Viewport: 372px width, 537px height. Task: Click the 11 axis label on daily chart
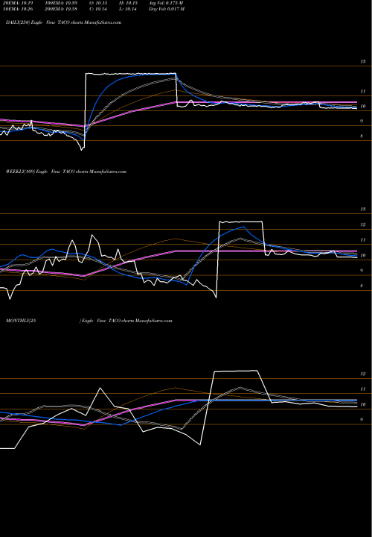363,92
